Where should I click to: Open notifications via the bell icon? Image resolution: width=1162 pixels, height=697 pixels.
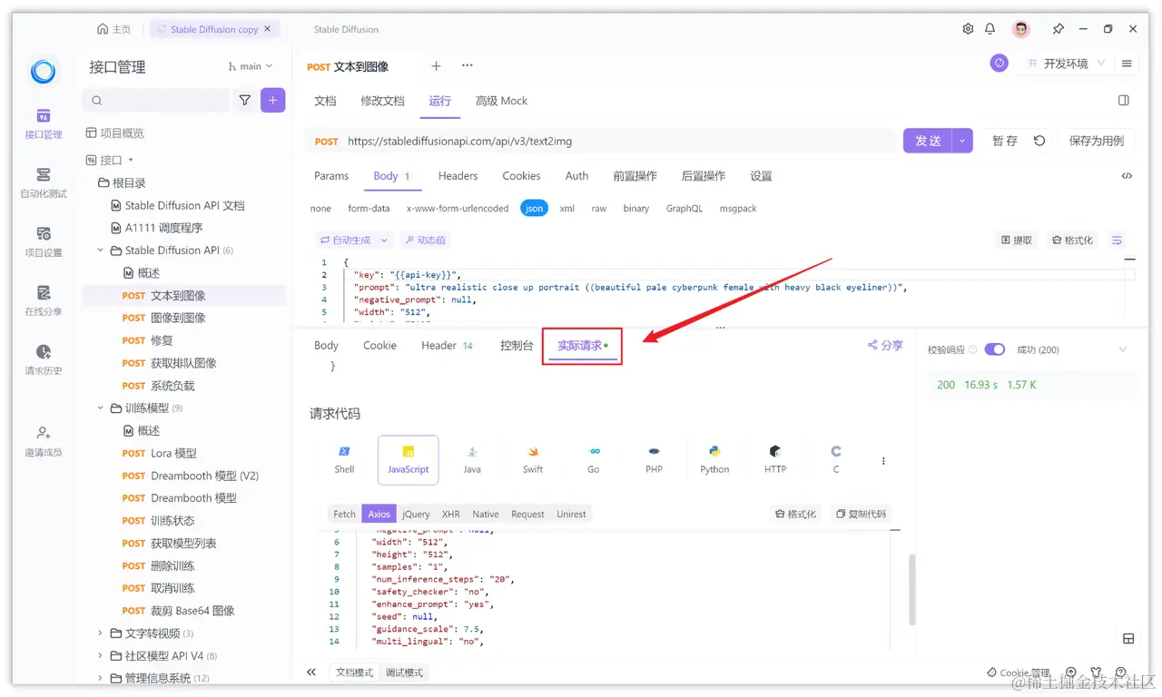pyautogui.click(x=990, y=29)
